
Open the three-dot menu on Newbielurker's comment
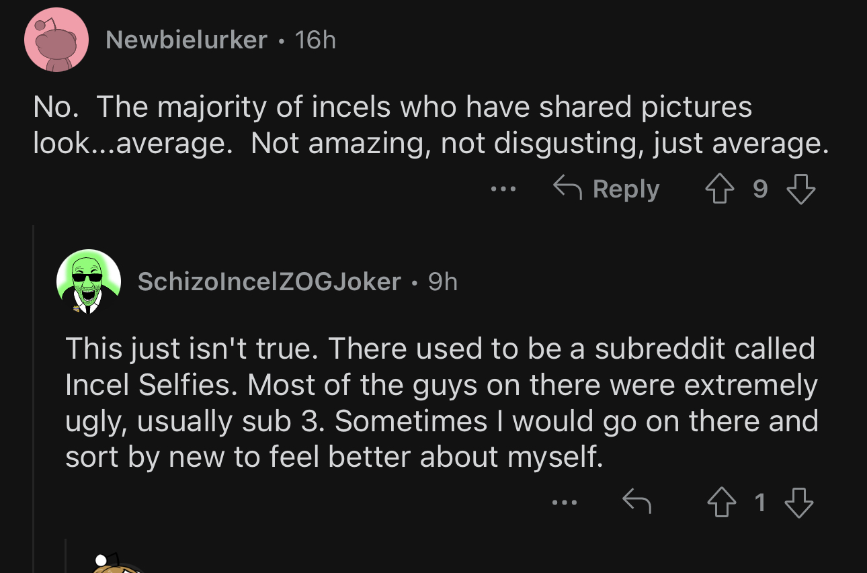(x=503, y=189)
